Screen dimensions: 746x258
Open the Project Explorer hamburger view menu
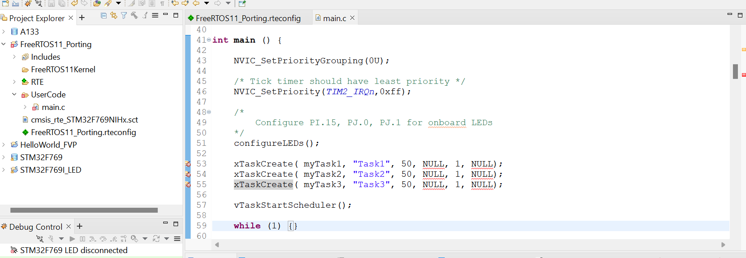[155, 16]
